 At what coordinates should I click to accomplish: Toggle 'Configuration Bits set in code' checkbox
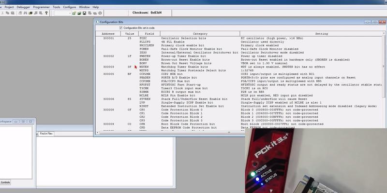pyautogui.click(x=120, y=28)
